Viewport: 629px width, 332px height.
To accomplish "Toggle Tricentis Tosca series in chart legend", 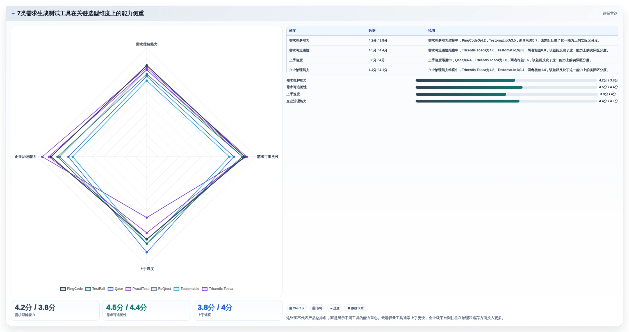I will 218,289.
